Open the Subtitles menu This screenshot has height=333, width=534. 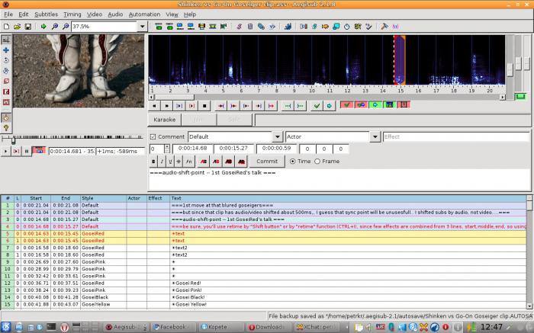tap(46, 14)
